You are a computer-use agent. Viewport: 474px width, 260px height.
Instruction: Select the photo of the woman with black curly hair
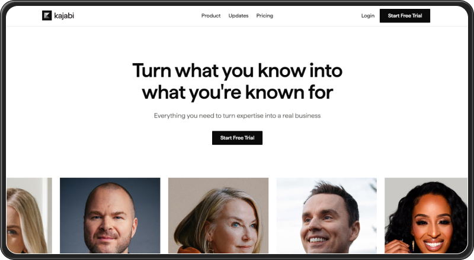(426, 215)
